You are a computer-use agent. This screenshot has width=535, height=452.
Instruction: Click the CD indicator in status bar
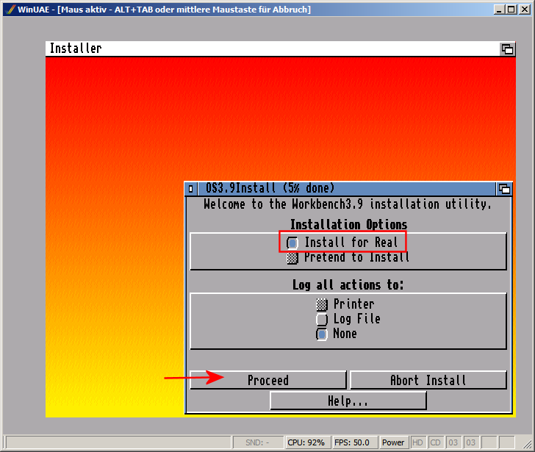(x=435, y=442)
